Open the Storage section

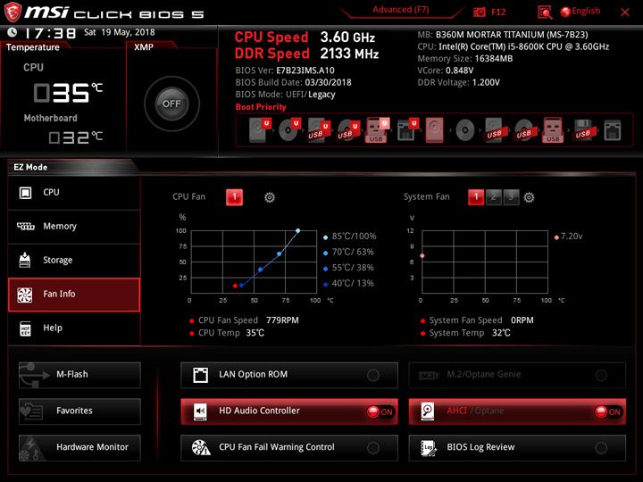click(74, 261)
